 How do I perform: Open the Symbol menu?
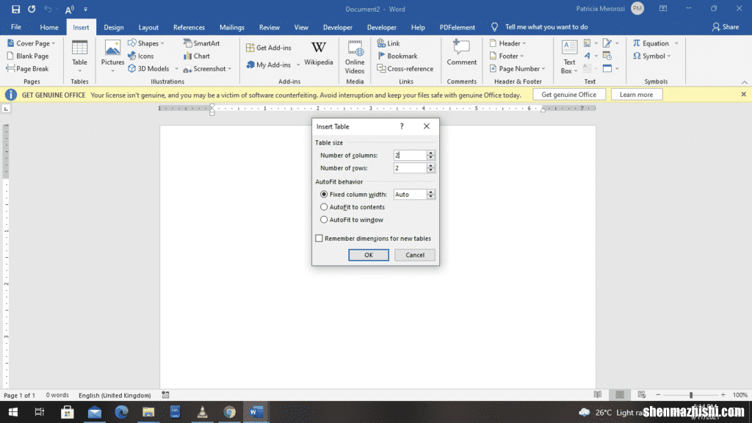[x=651, y=56]
